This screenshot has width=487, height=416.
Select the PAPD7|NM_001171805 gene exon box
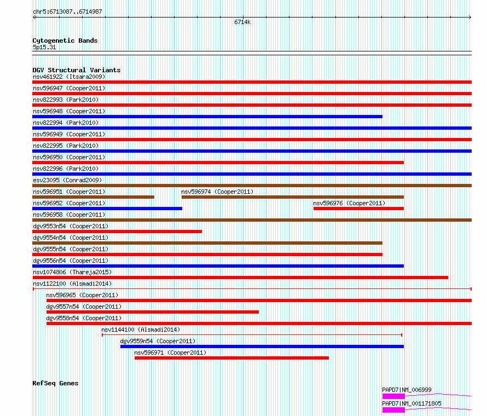point(393,410)
